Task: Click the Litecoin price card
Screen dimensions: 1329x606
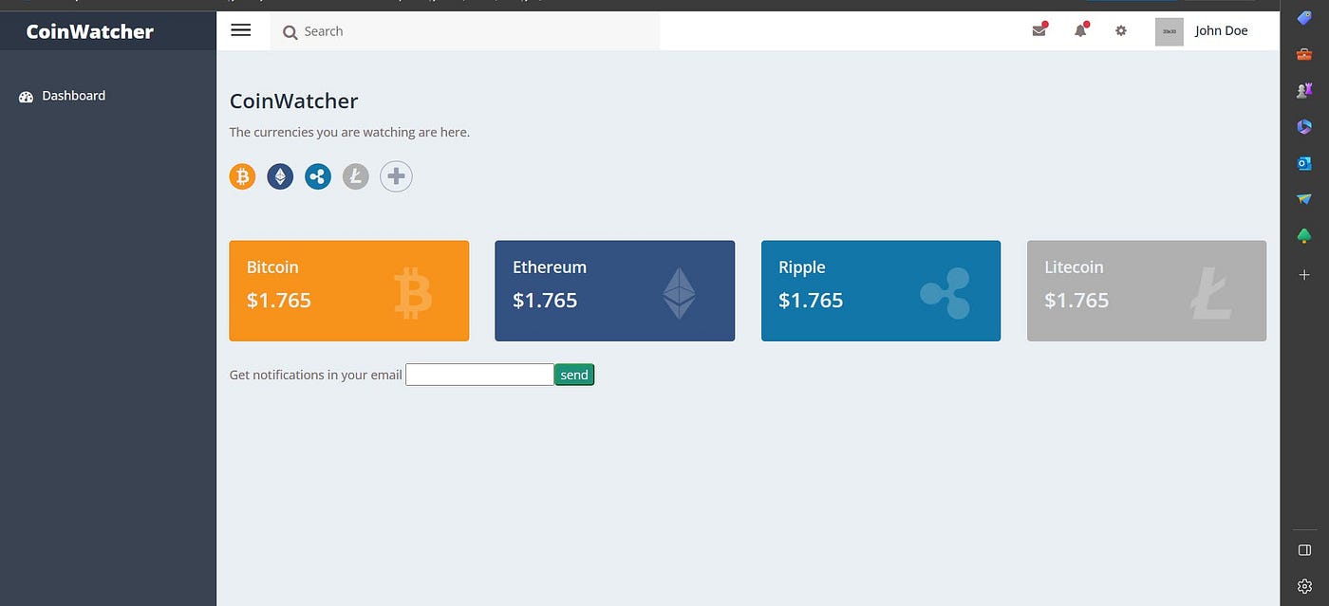Action: point(1146,290)
